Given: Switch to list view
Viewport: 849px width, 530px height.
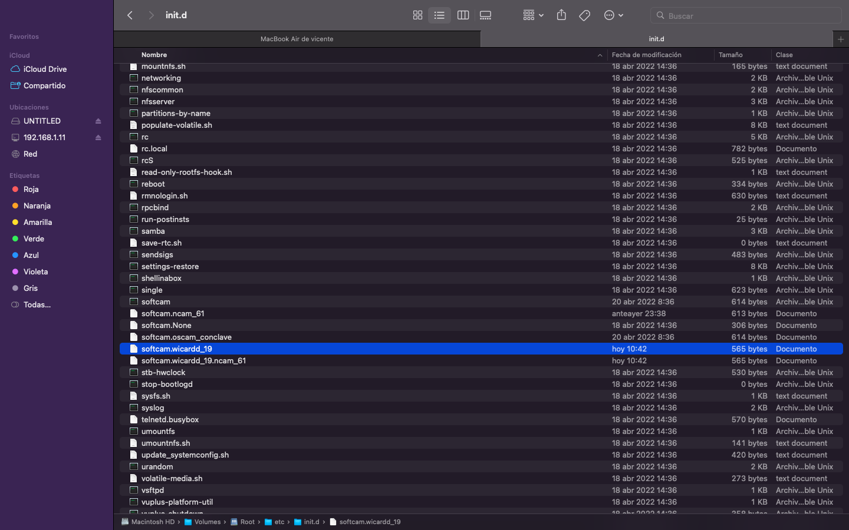Looking at the screenshot, I should (439, 15).
